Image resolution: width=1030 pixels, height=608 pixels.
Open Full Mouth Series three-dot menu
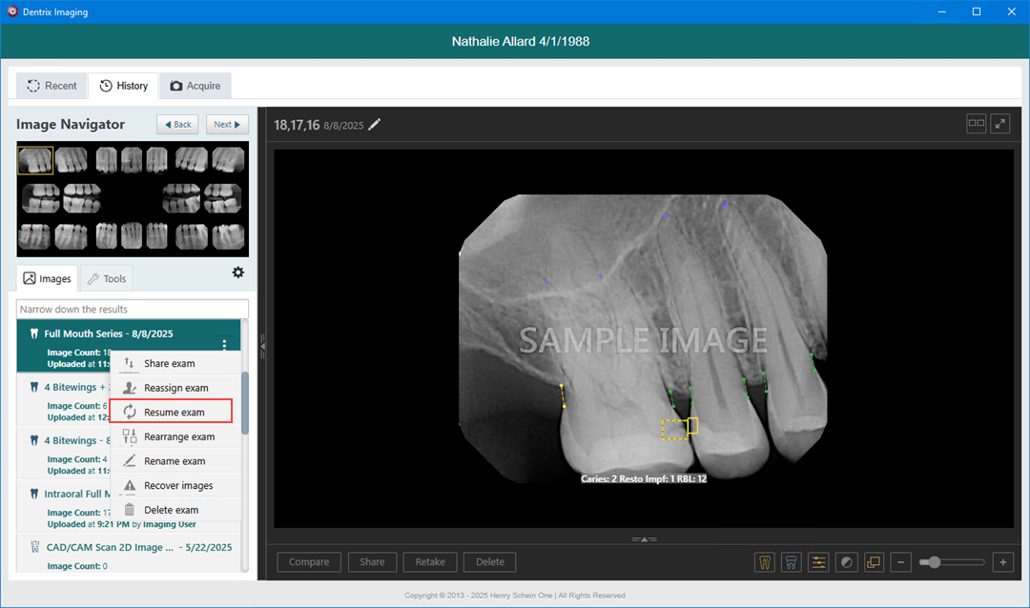tap(224, 345)
